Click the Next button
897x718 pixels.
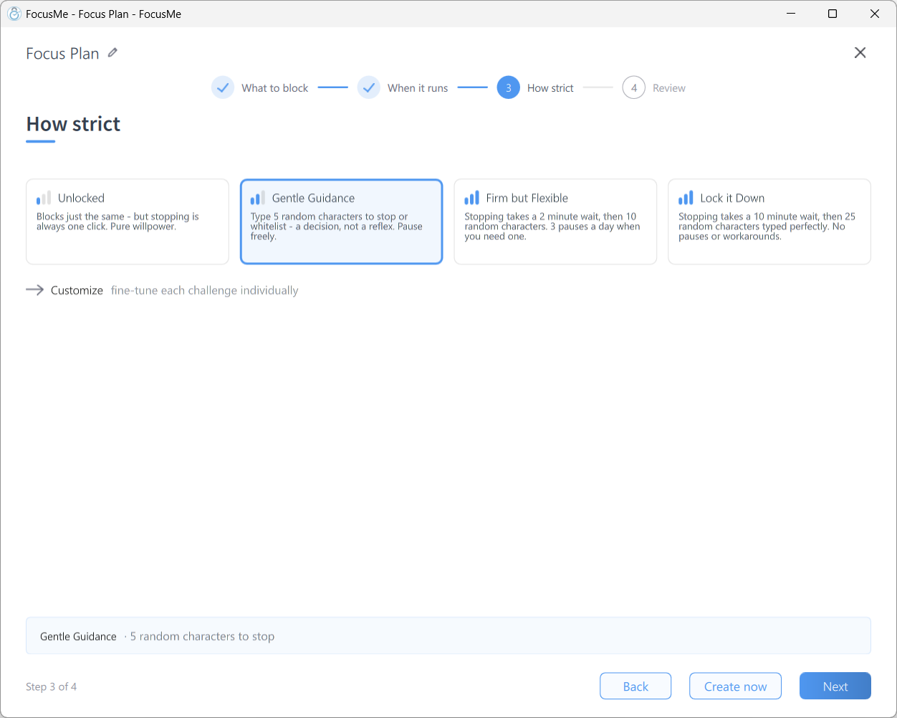click(835, 686)
